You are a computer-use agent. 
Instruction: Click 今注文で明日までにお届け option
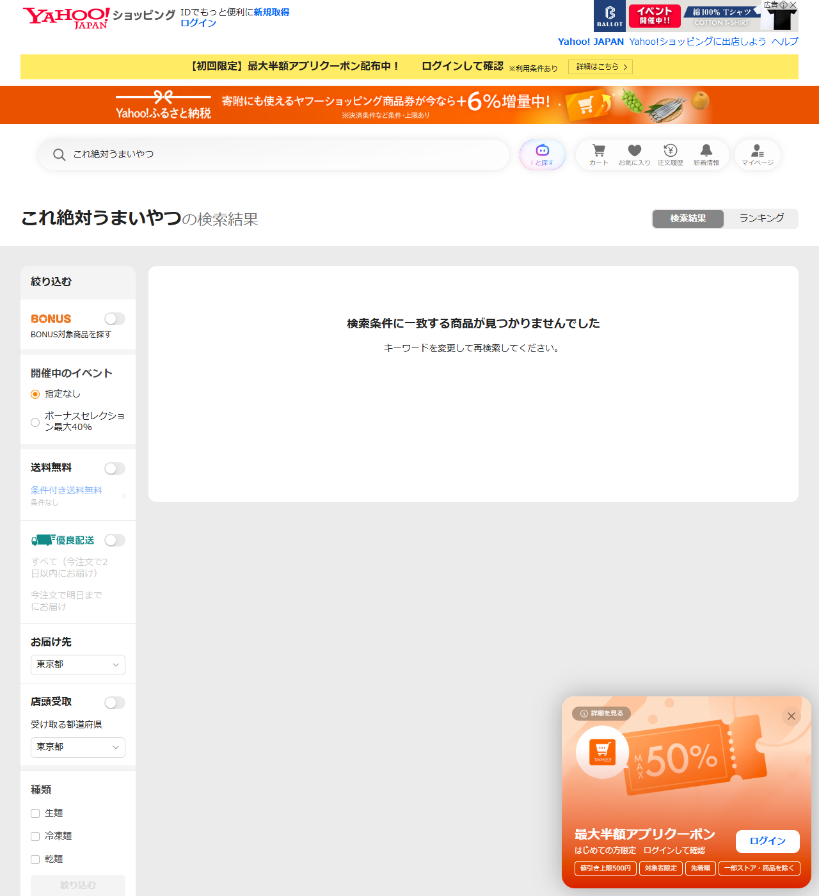click(x=67, y=601)
